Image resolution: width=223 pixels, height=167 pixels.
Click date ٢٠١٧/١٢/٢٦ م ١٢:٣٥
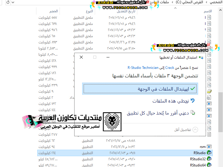(122, 42)
